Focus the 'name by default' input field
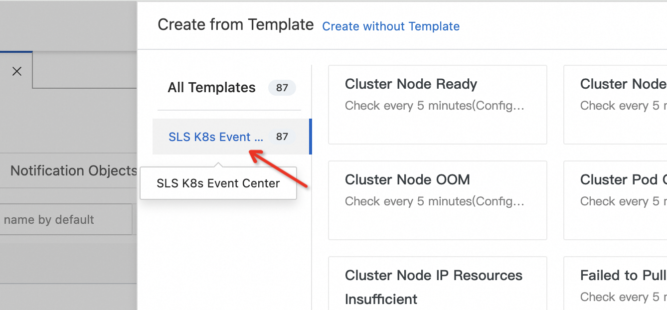This screenshot has width=667, height=310. click(x=65, y=220)
